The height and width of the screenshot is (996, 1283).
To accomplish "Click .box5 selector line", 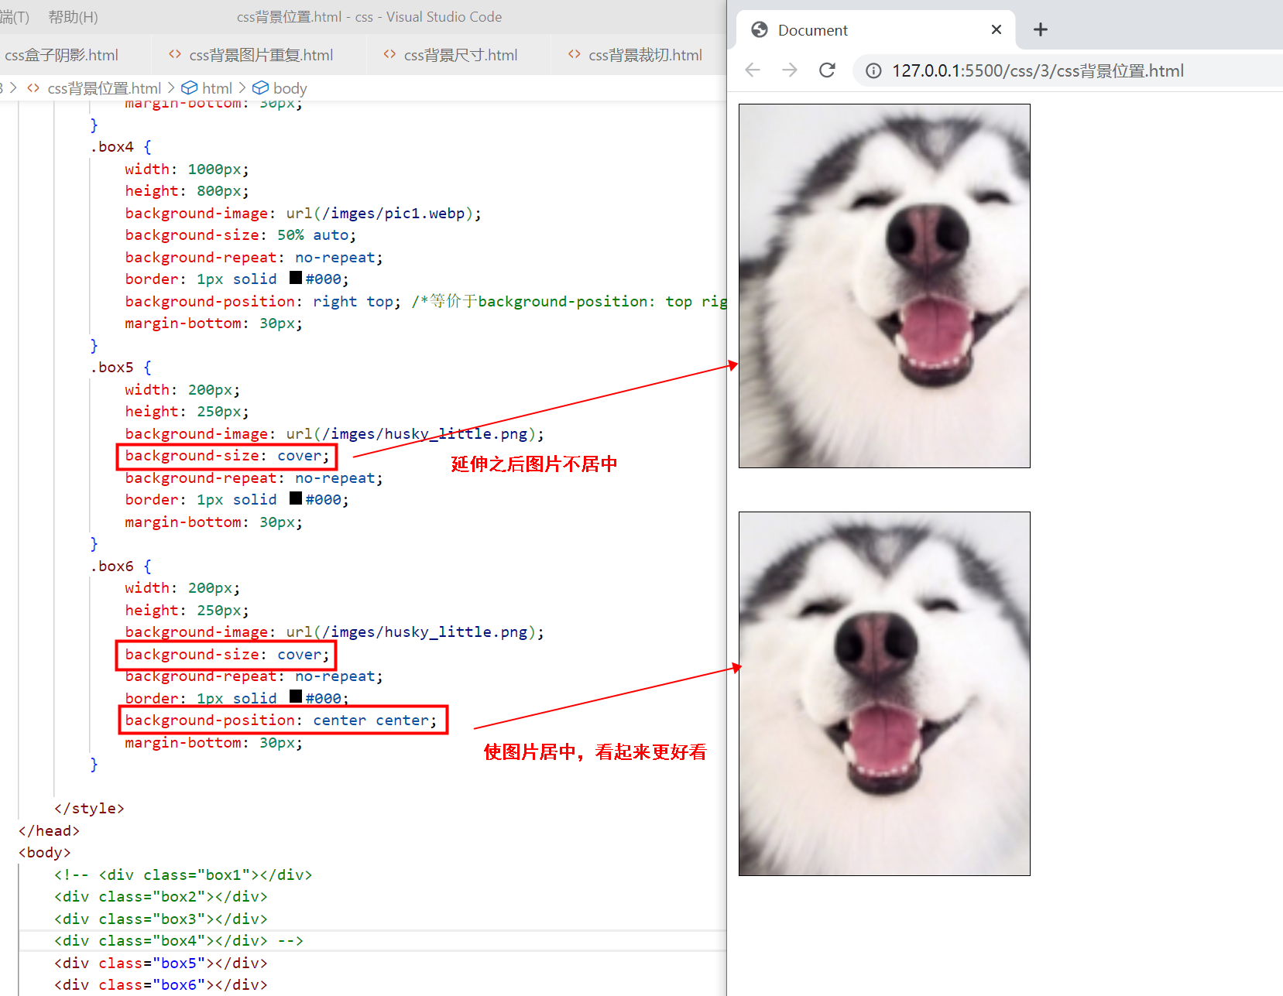I will coord(121,368).
